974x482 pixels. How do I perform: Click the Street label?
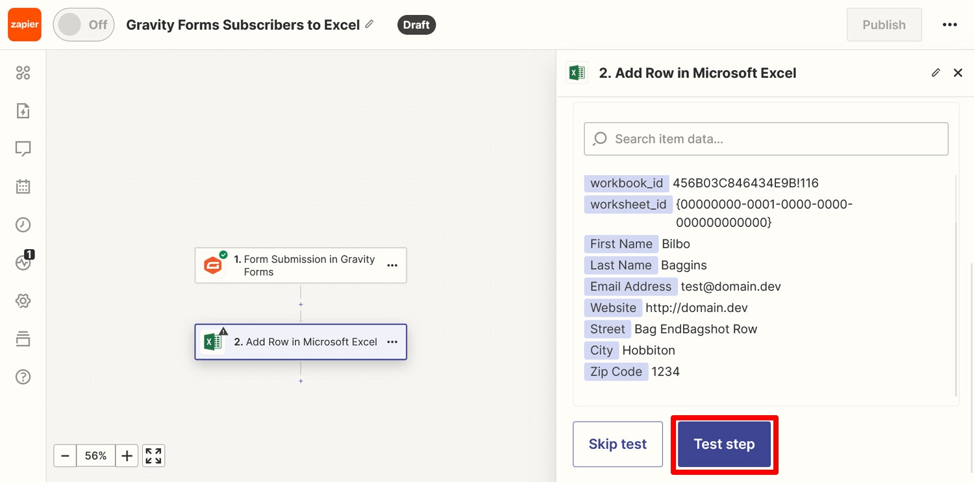coord(608,330)
